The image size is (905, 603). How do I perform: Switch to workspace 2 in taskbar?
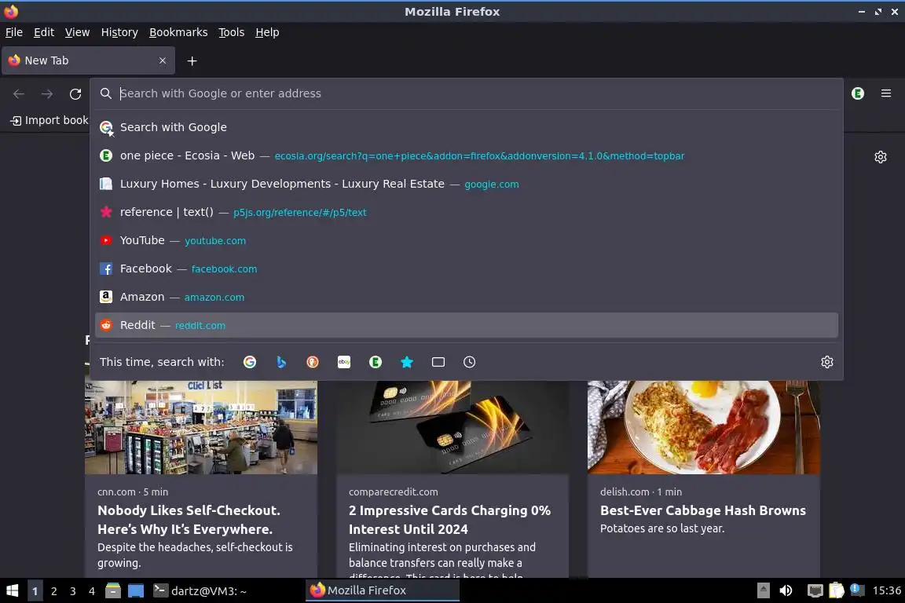click(53, 591)
